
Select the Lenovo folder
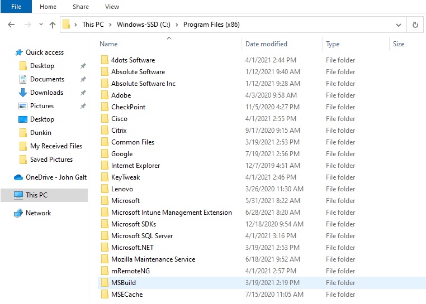pos(122,189)
